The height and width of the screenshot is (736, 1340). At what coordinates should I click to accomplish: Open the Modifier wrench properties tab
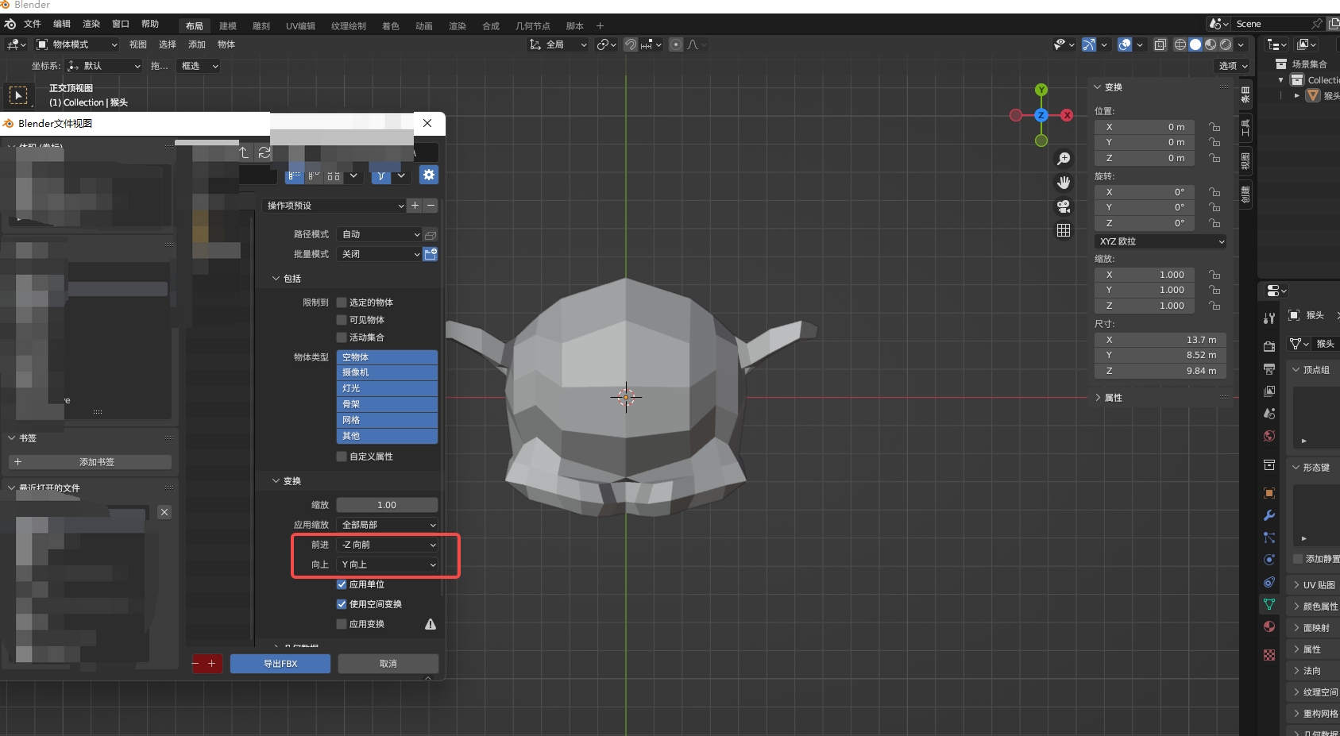[1269, 515]
